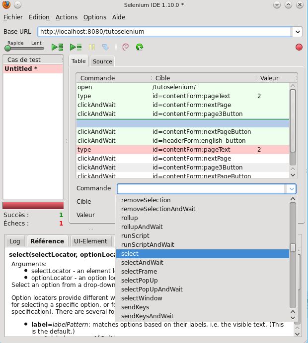Screen dimensions: 308x343
Task: Click the Firefox icon in title bar
Action: (6, 4)
